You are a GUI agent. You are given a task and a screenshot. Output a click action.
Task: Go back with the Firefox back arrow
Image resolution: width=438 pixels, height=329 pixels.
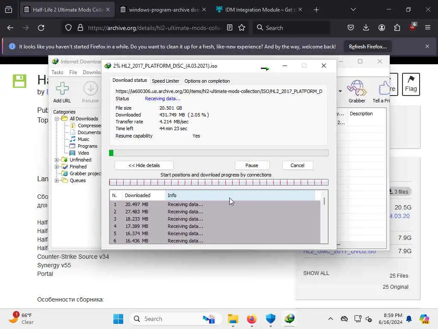pyautogui.click(x=10, y=28)
